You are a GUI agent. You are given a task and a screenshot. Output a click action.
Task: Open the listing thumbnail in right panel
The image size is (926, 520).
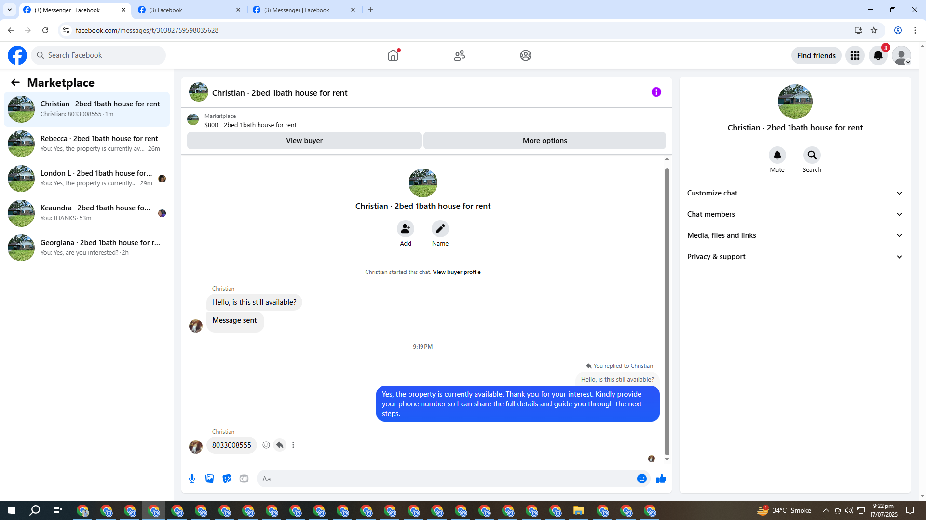coord(795,102)
